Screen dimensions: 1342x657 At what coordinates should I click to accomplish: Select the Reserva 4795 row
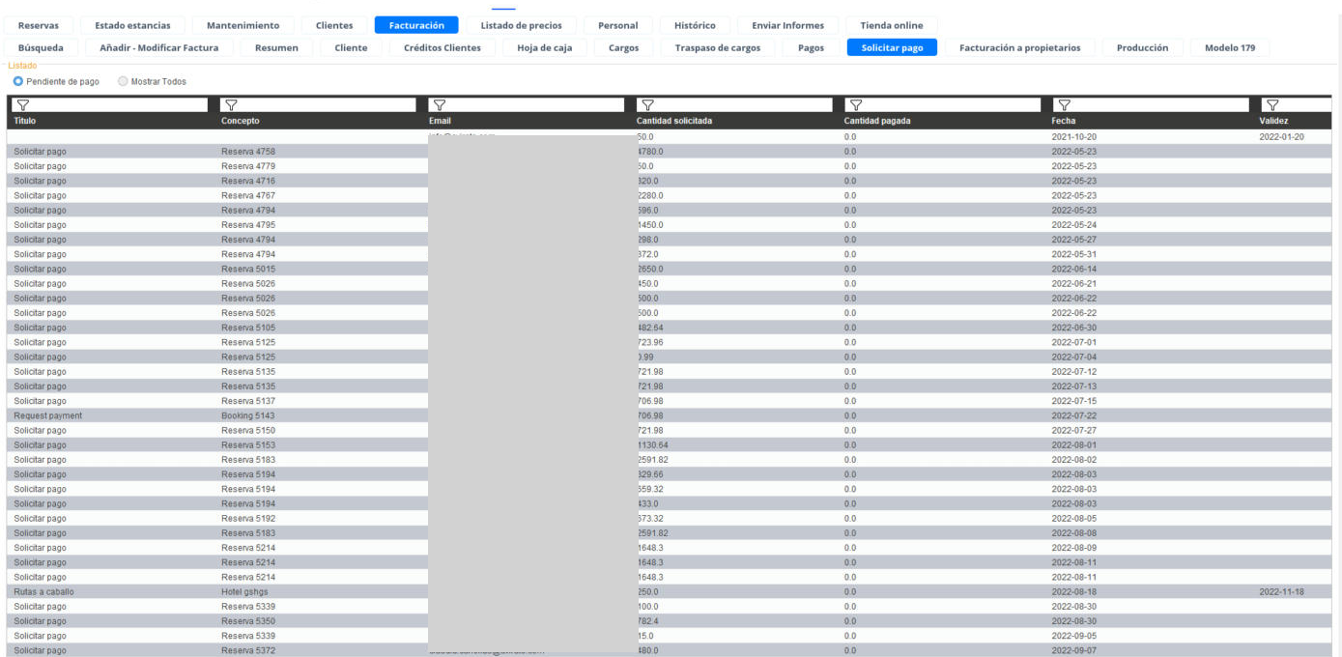coord(670,225)
